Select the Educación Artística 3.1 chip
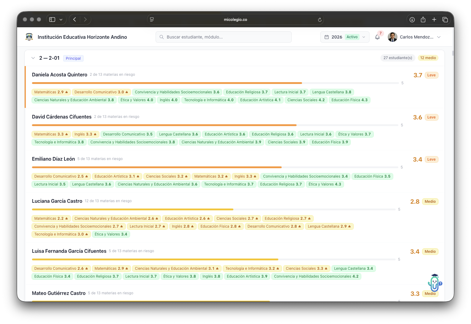The width and height of the screenshot is (471, 324). tap(117, 176)
